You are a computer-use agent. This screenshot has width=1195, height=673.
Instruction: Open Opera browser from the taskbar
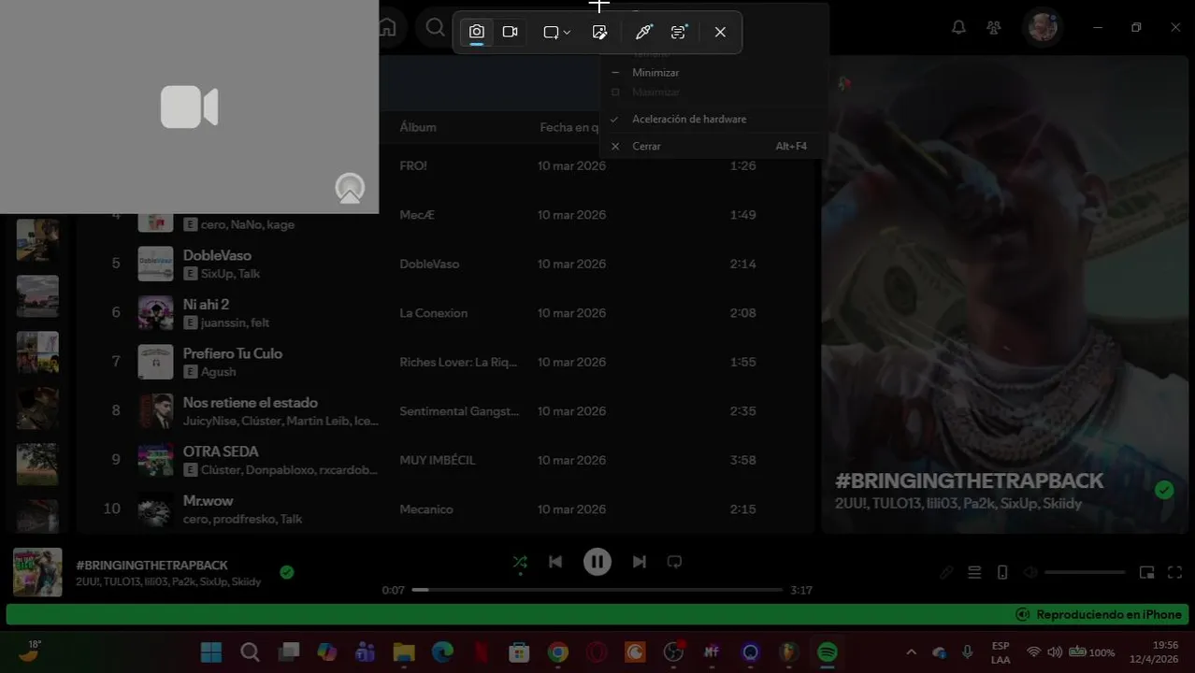pos(597,652)
